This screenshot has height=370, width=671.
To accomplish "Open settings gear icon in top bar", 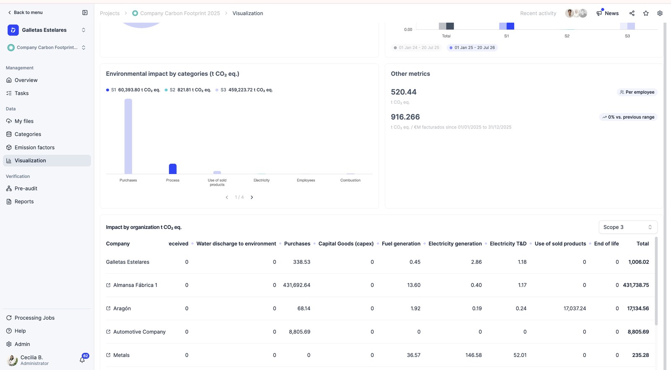I will pos(660,13).
